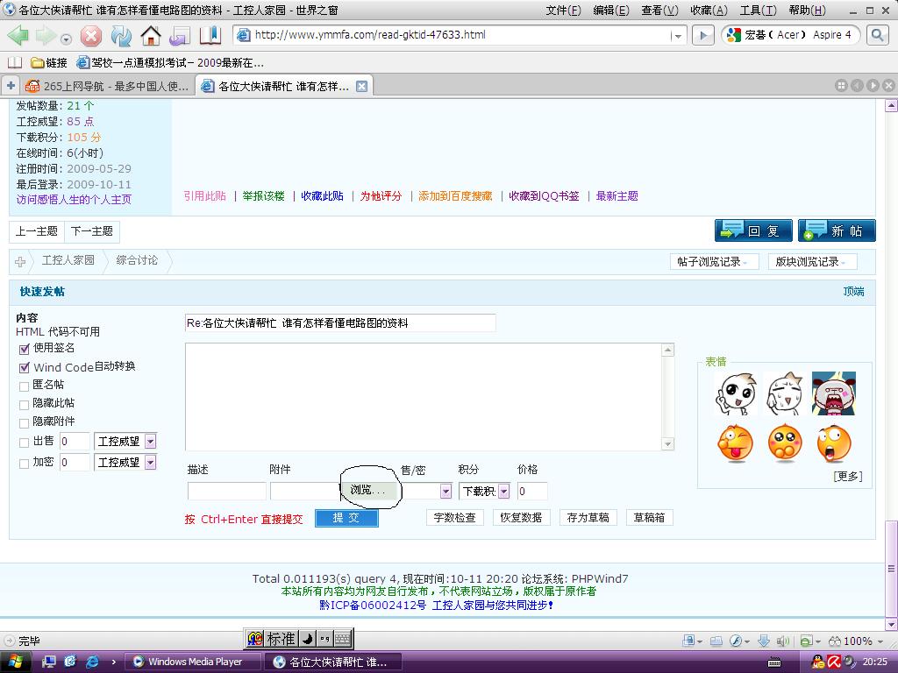Image resolution: width=898 pixels, height=673 pixels.
Task: Tick the 隐藏此帖 checkbox
Action: pyautogui.click(x=25, y=404)
